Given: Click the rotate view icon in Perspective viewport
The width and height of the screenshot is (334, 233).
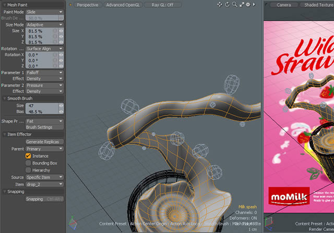Looking at the screenshot, I should 227,5.
